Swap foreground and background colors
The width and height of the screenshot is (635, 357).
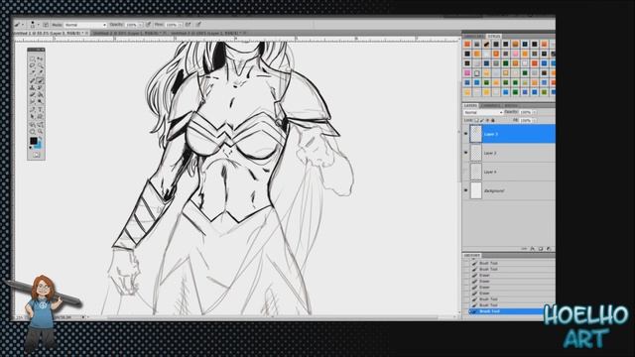coord(40,139)
